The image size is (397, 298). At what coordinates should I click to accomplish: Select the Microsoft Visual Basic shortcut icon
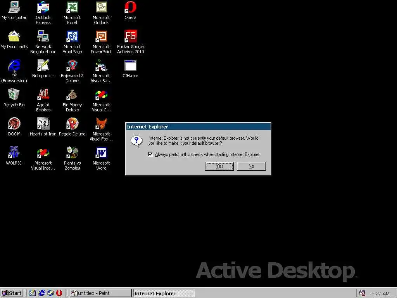(x=101, y=65)
